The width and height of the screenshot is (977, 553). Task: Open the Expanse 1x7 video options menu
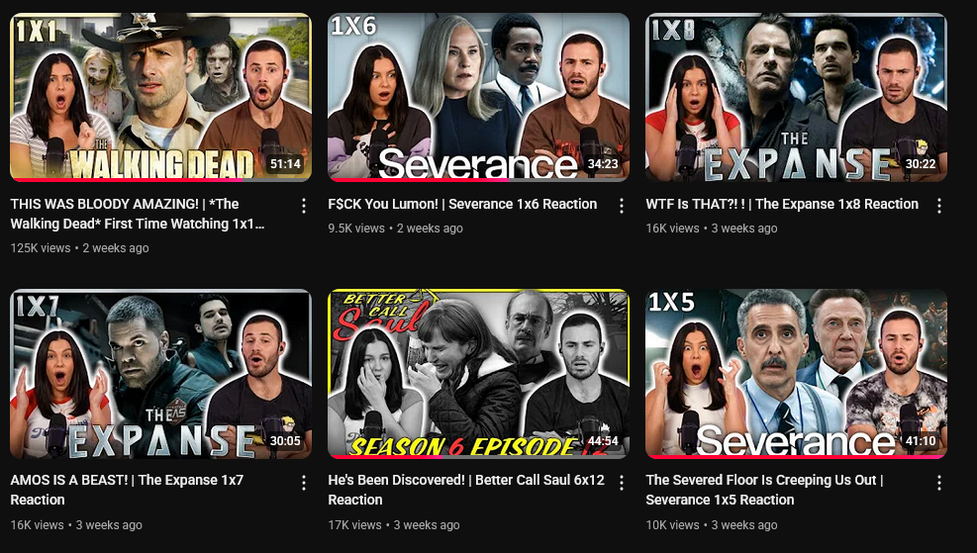304,482
